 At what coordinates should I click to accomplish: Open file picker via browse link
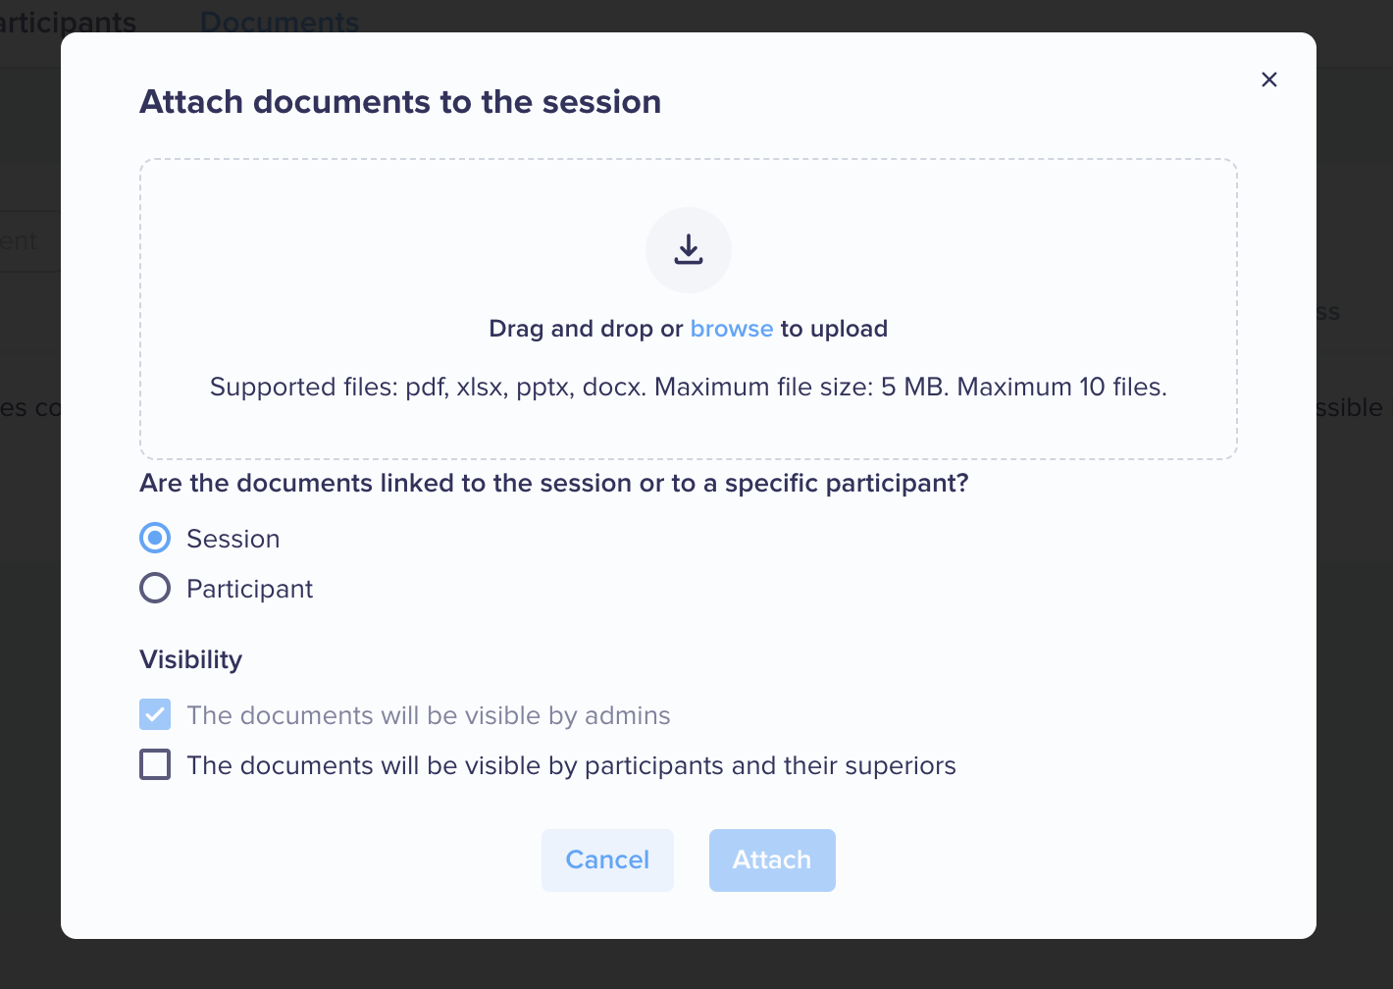732,329
